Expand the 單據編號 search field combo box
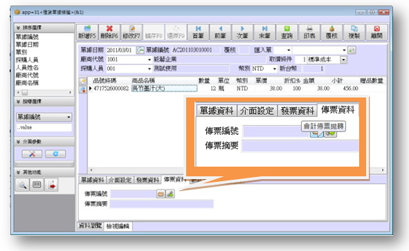Image resolution: width=409 pixels, height=251 pixels. click(x=69, y=117)
